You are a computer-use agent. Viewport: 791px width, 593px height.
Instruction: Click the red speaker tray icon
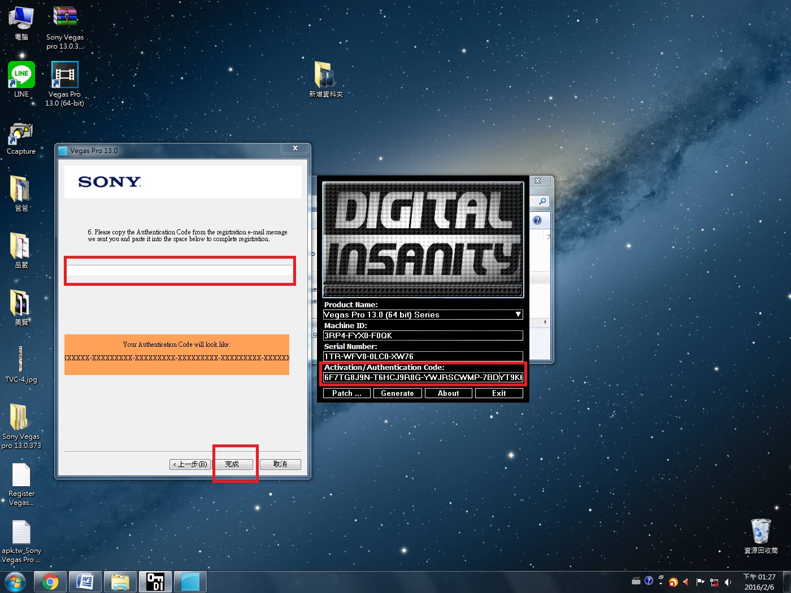pos(686,582)
